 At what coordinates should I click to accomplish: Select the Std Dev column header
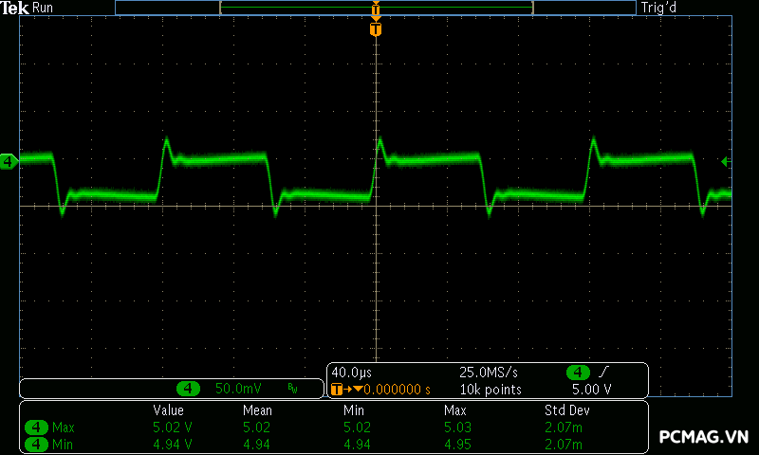click(568, 410)
